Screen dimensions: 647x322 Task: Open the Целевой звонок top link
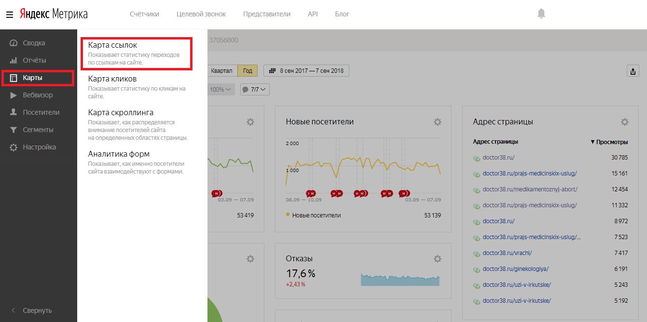[x=201, y=14]
